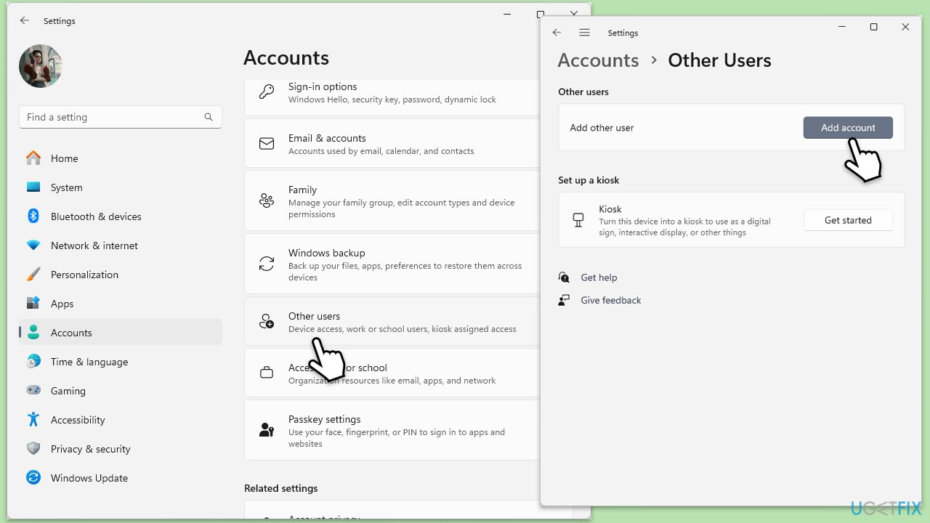The height and width of the screenshot is (523, 930).
Task: Open the Get help link
Action: (x=599, y=277)
